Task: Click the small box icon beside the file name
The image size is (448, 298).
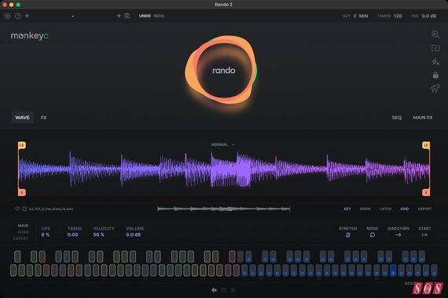Action: (24, 209)
